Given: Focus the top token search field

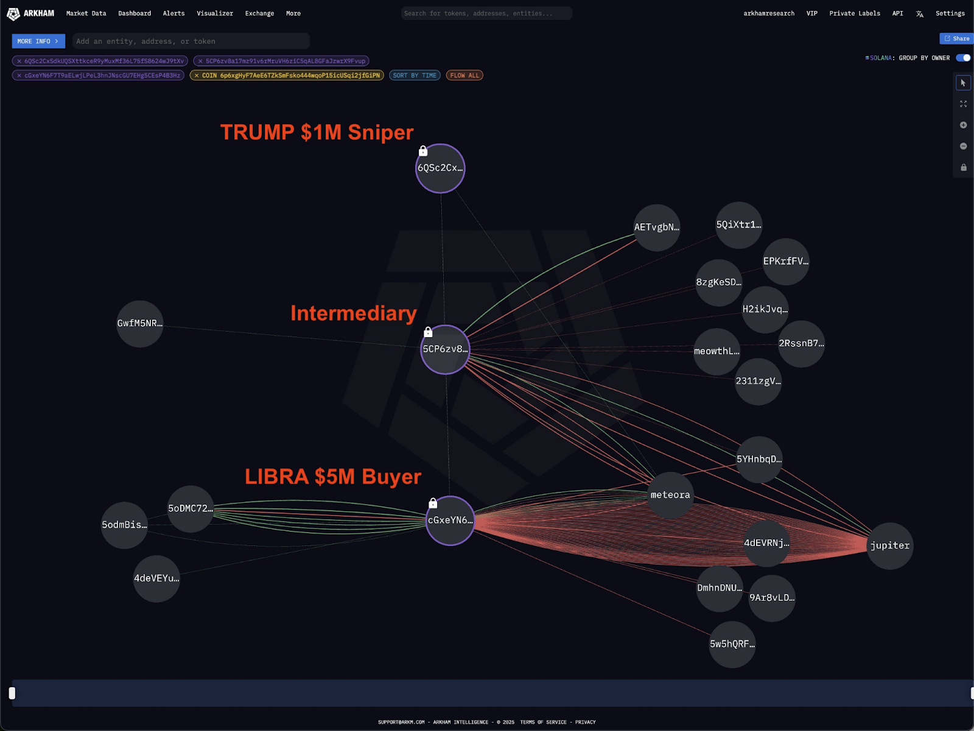Looking at the screenshot, I should (x=486, y=13).
